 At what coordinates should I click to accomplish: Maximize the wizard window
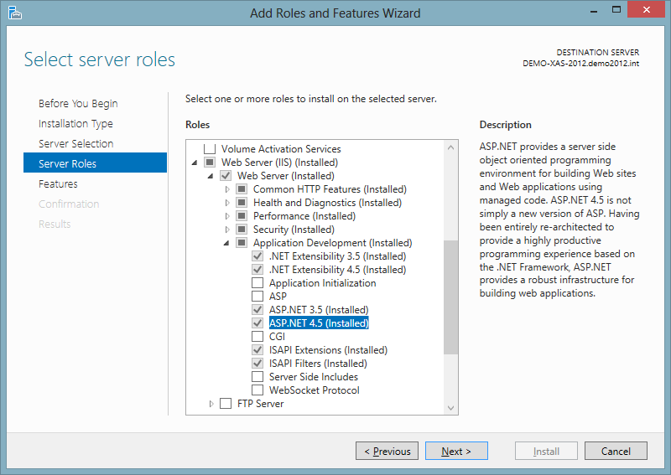click(616, 10)
